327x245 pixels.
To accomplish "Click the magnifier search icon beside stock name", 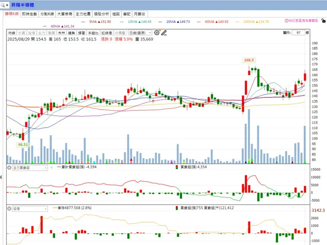I will click(x=3, y=5).
